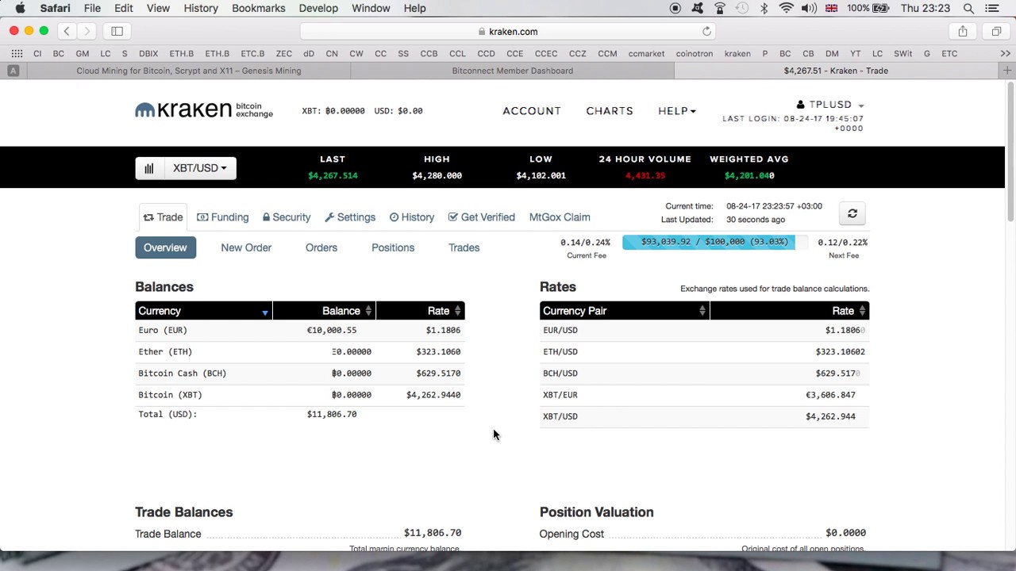Screen dimensions: 1016x571
Task: Switch to the Trade tab
Action: click(163, 217)
